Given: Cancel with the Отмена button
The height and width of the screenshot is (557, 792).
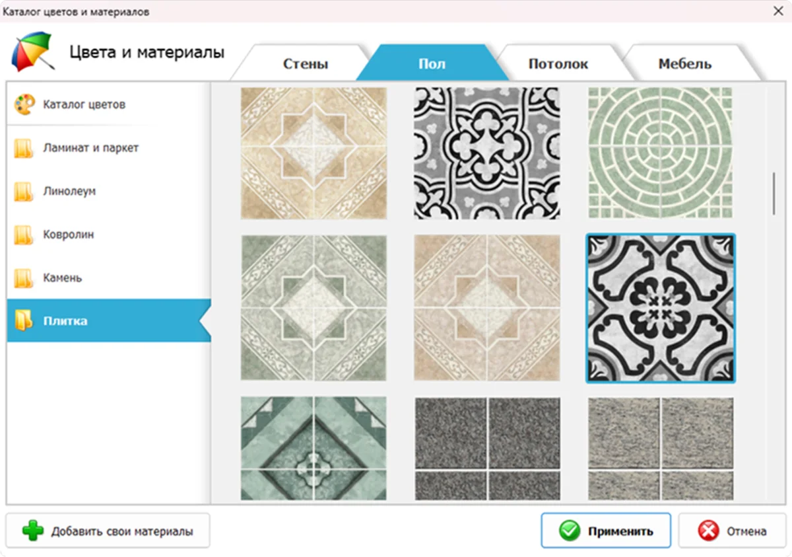Looking at the screenshot, I should pos(732,531).
